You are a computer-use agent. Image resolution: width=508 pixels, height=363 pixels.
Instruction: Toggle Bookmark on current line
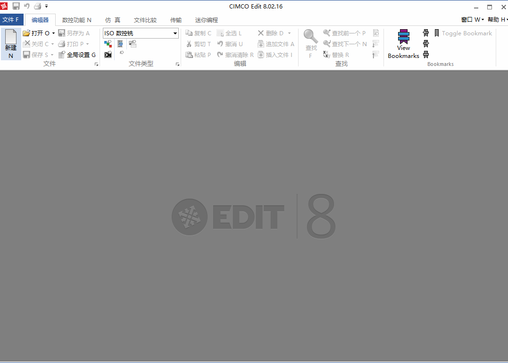coord(463,33)
